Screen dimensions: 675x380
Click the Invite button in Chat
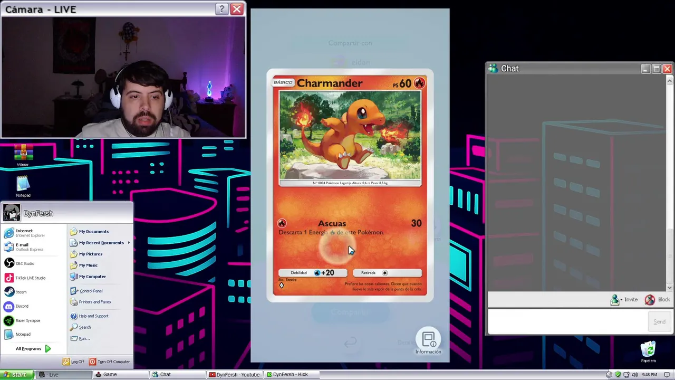(x=624, y=300)
